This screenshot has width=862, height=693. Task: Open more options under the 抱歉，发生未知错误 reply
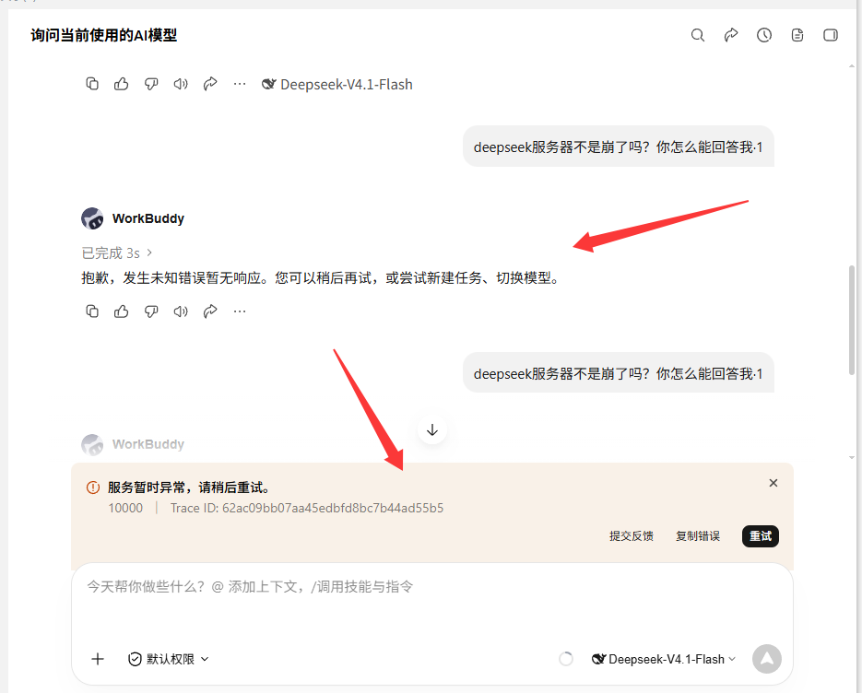point(240,311)
